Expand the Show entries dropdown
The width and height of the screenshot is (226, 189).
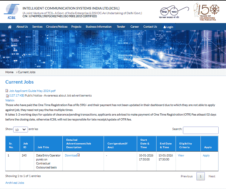[x=21, y=129]
